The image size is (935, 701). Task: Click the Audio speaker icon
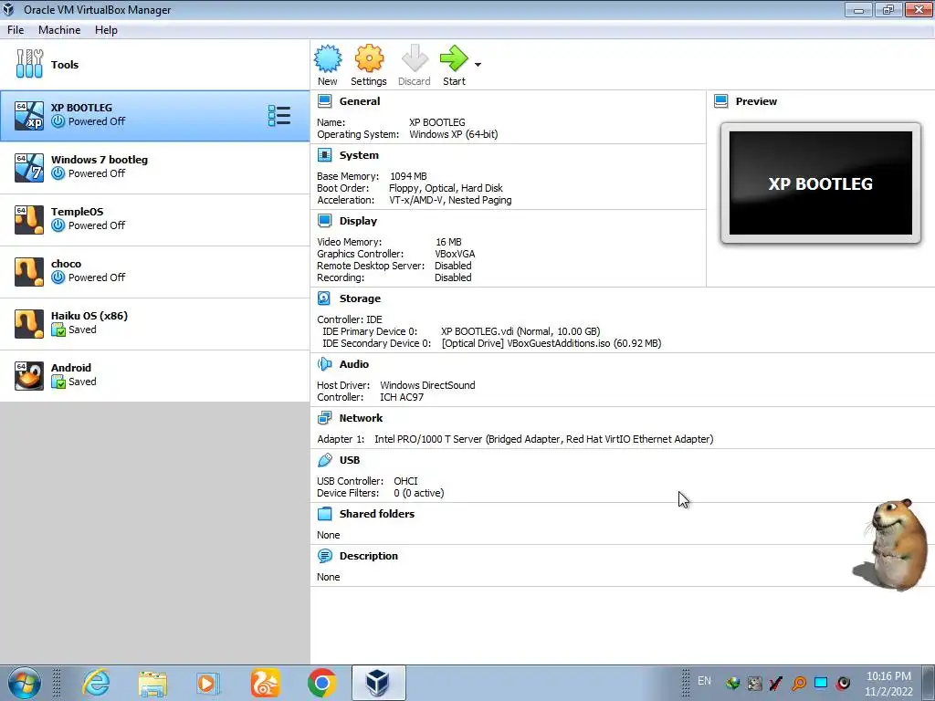[x=324, y=364]
